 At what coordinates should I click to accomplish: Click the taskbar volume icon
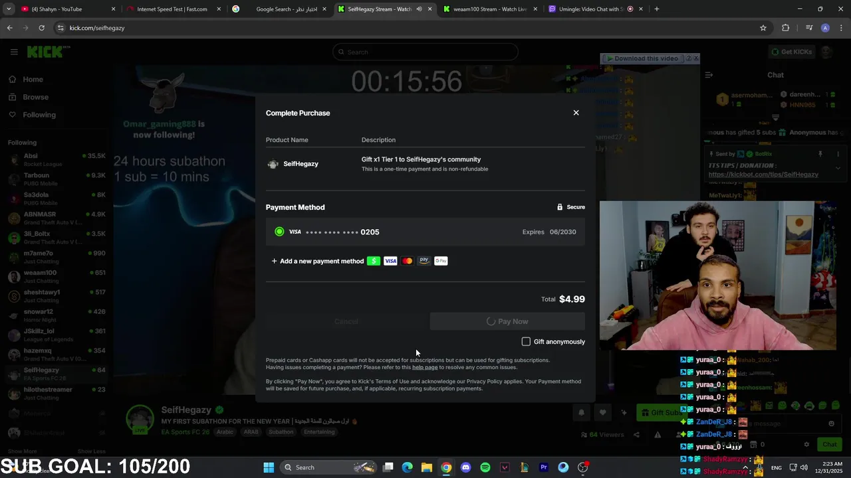(x=804, y=467)
